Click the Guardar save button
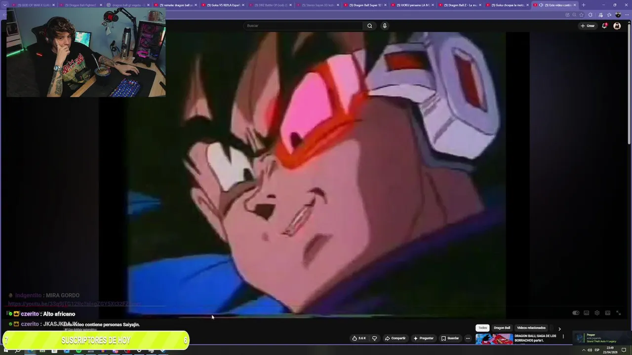This screenshot has width=632, height=355. click(x=450, y=338)
